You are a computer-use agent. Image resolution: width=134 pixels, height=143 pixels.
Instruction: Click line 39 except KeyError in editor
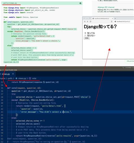[33, 100]
